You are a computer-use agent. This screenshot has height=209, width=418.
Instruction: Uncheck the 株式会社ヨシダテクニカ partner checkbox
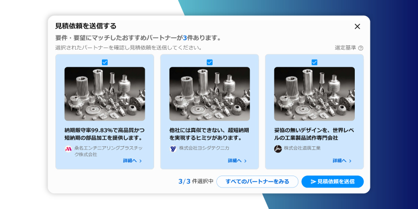pyautogui.click(x=210, y=62)
